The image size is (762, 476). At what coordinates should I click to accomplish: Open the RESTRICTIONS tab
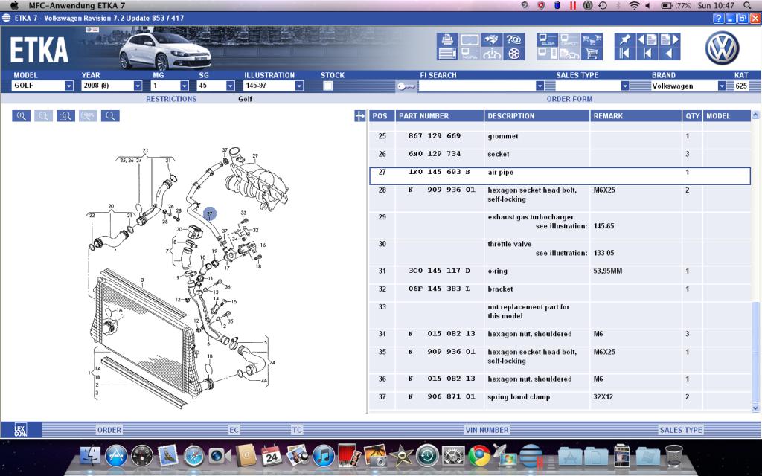point(171,99)
